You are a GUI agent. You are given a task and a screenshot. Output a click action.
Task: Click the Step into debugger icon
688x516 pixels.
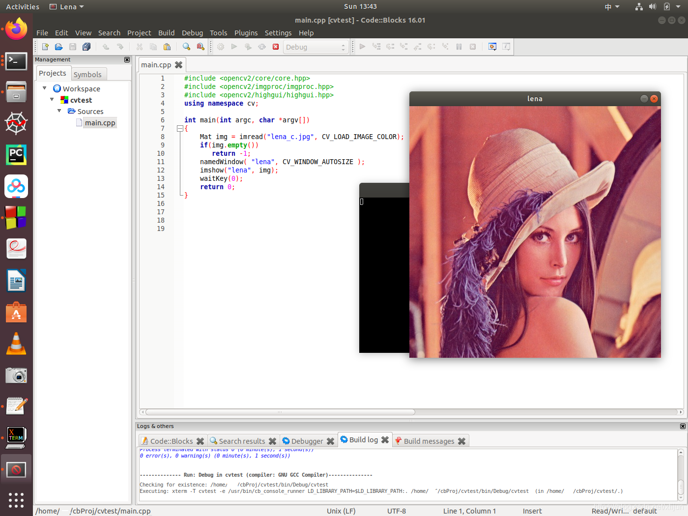pos(404,47)
